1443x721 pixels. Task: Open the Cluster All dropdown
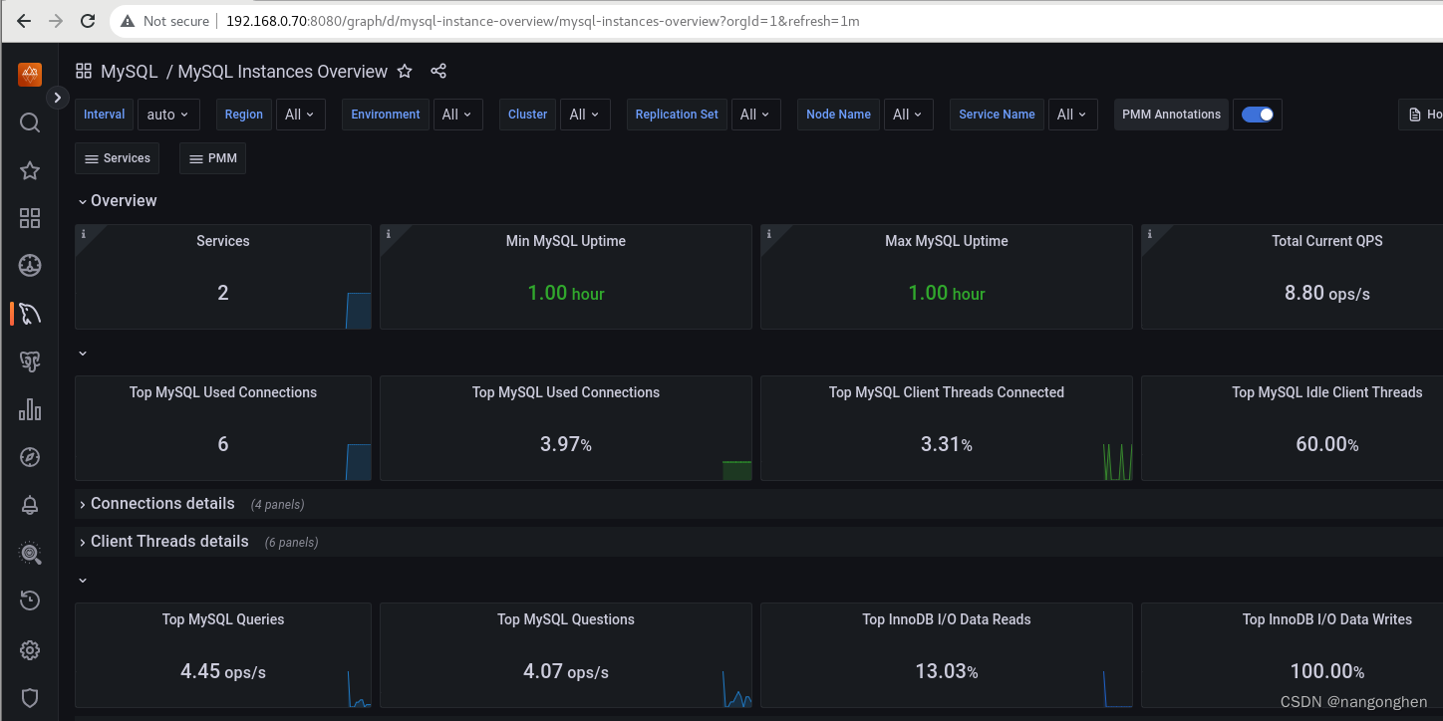[x=585, y=115]
